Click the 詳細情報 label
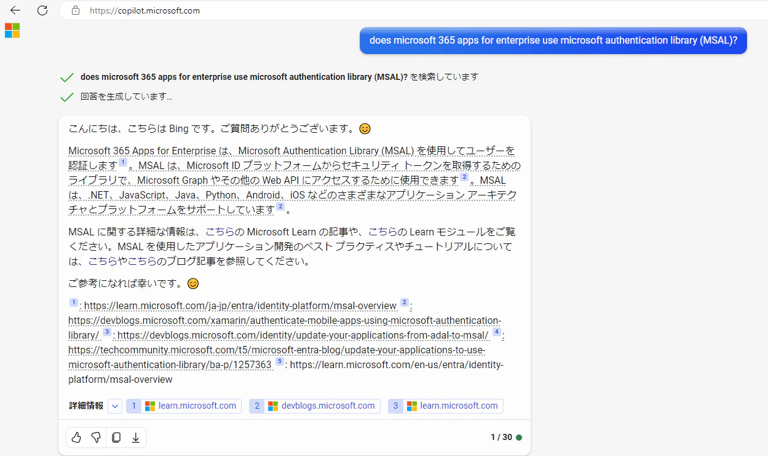The image size is (768, 456). 86,406
